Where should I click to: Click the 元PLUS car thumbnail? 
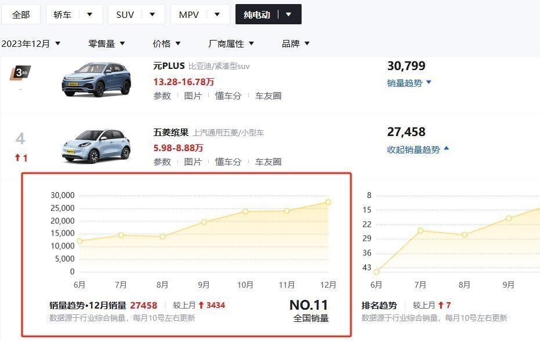point(96,79)
